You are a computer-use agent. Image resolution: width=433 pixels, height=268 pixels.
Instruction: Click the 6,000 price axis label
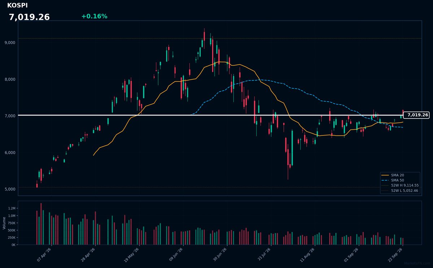(10, 153)
